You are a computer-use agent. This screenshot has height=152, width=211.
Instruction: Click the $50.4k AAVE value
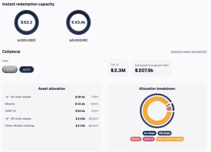(x=80, y=111)
